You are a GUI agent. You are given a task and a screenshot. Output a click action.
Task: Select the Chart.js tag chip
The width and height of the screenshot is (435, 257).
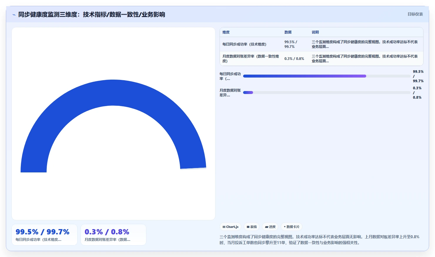[x=230, y=227]
